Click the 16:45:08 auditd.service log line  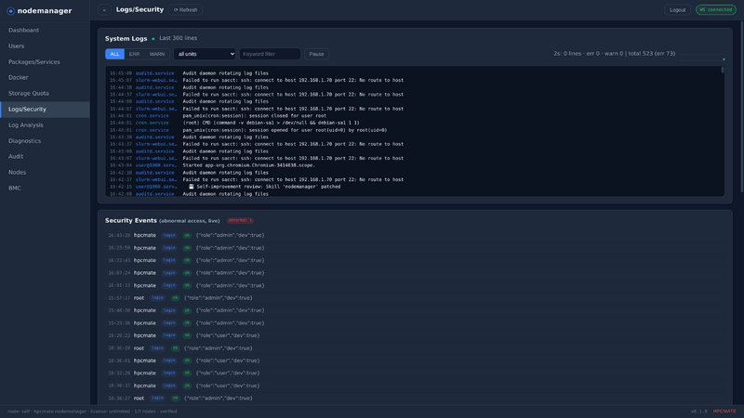coord(415,73)
